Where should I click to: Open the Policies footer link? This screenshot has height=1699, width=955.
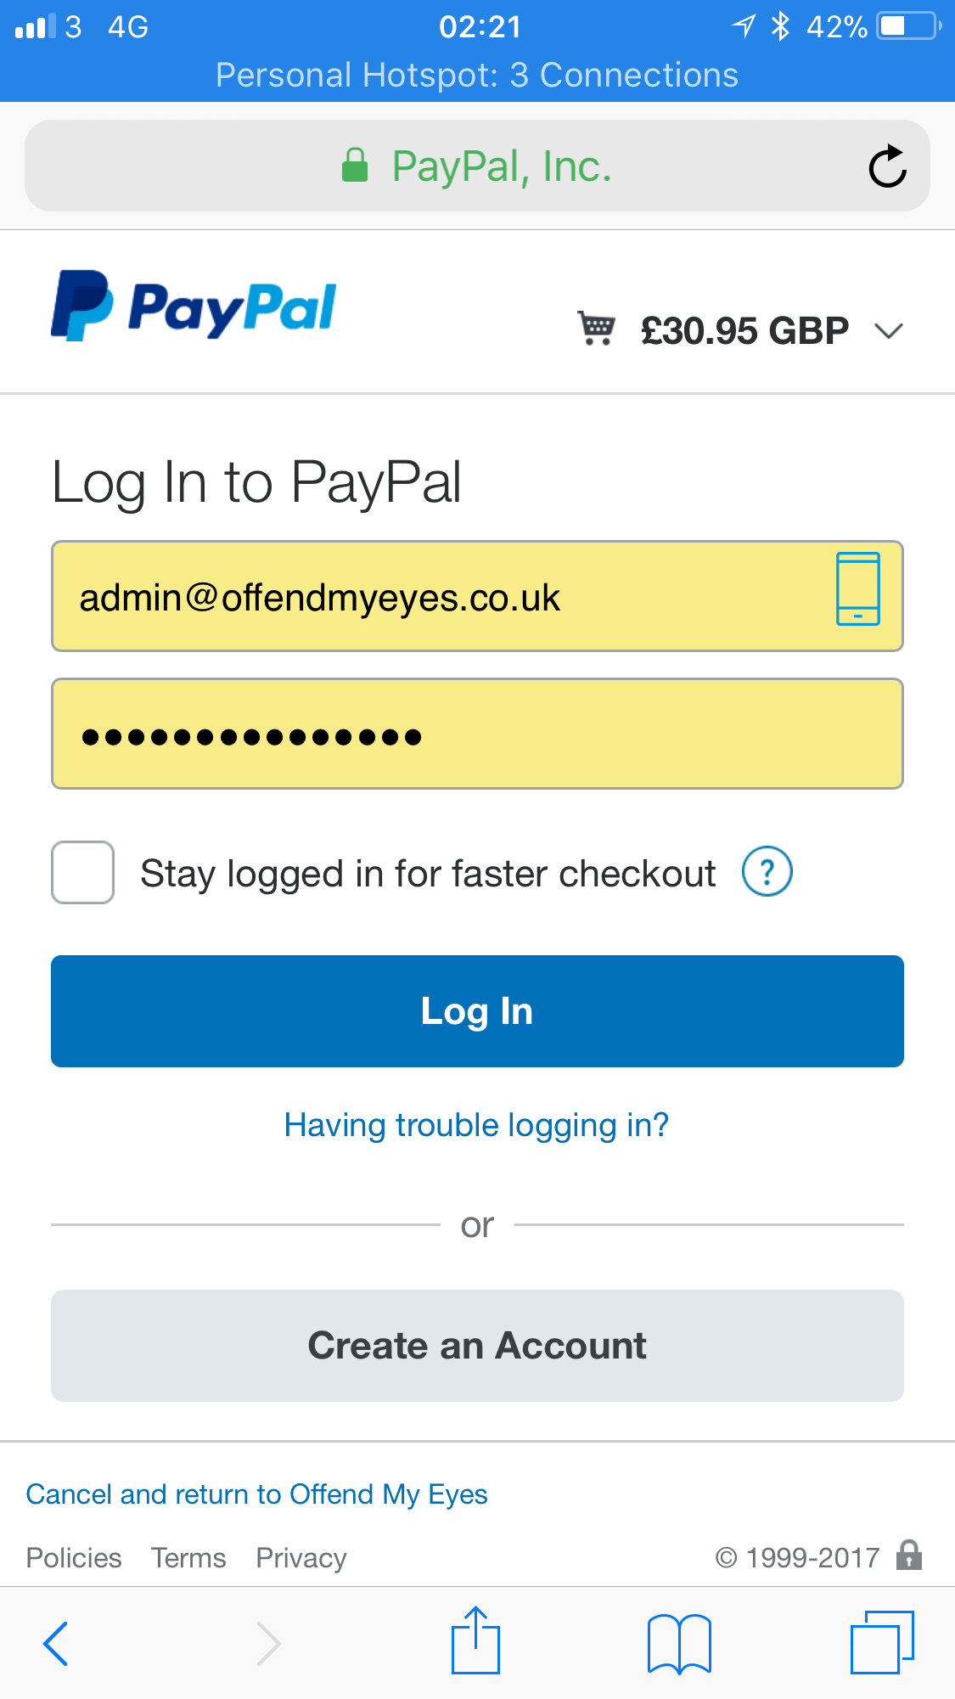pos(74,1558)
